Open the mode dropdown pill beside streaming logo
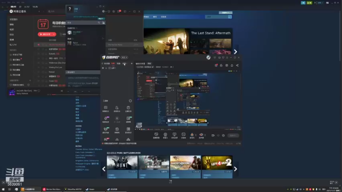 click(x=124, y=58)
